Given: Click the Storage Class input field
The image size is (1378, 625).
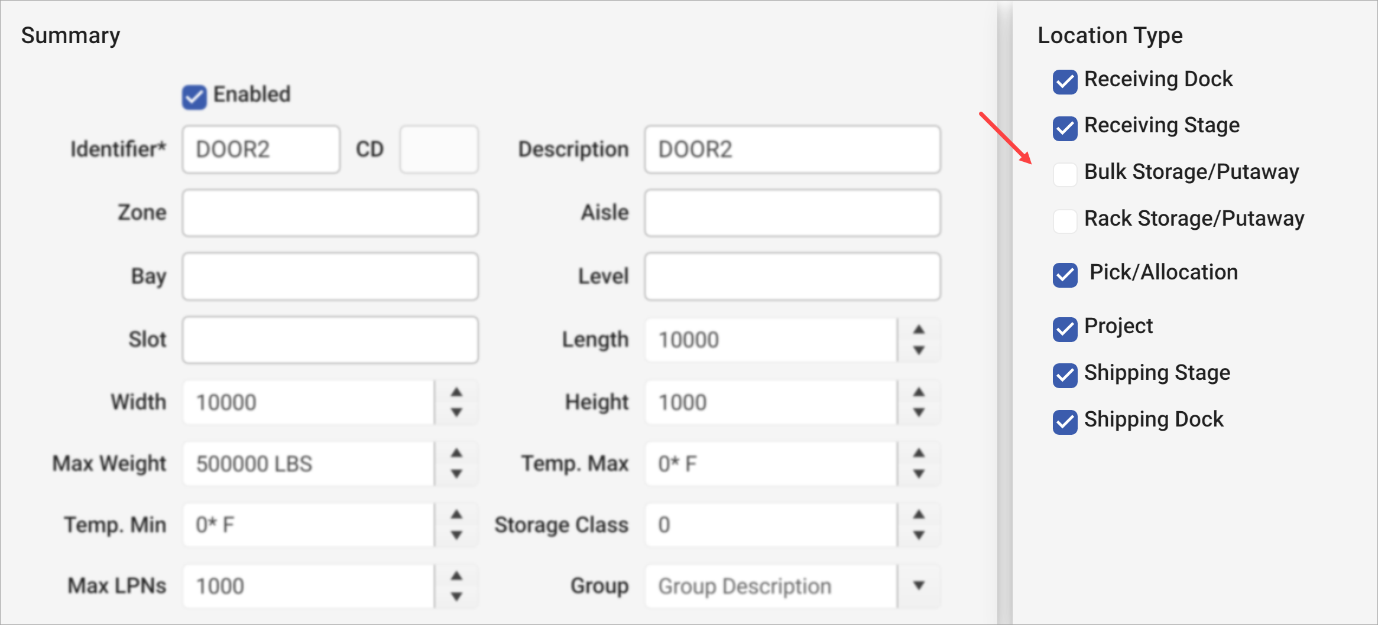Looking at the screenshot, I should tap(769, 525).
